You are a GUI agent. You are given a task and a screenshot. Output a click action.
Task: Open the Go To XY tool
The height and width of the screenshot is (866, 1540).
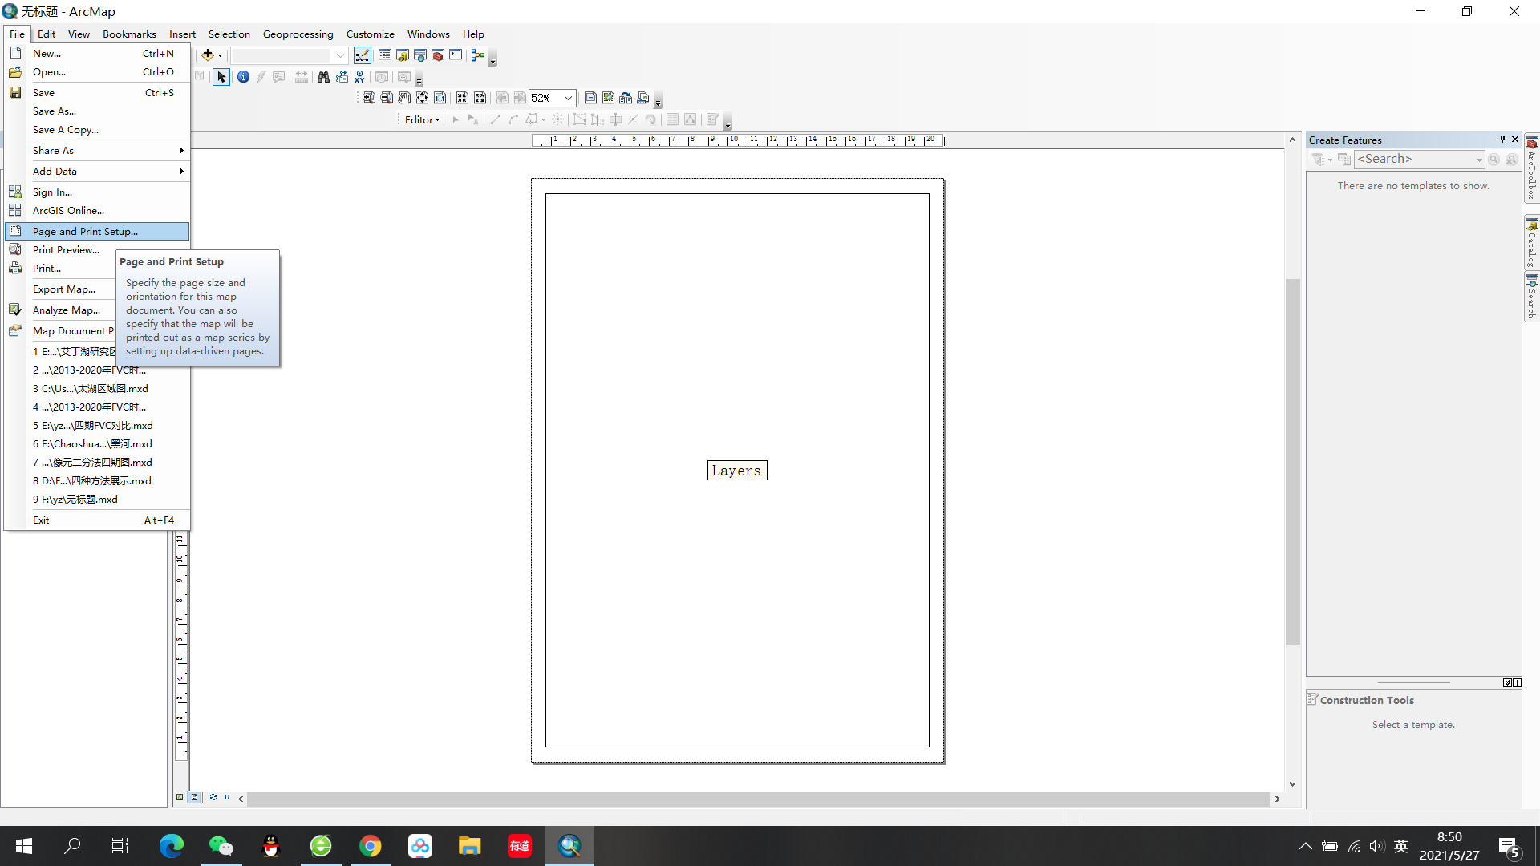pyautogui.click(x=359, y=77)
